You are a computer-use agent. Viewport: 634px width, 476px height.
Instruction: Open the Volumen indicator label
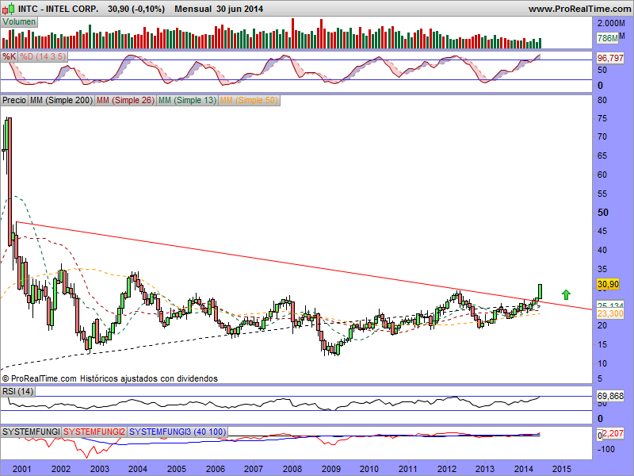[x=19, y=22]
